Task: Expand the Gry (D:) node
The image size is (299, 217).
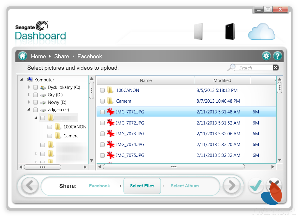Action: pos(29,95)
